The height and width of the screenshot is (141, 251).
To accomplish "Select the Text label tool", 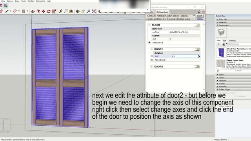I will 66,11.
